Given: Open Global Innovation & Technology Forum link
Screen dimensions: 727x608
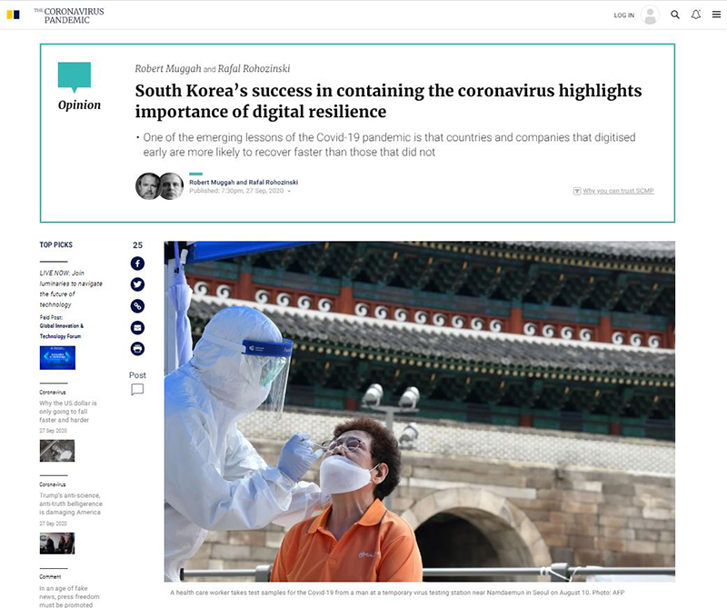Looking at the screenshot, I should 61,331.
